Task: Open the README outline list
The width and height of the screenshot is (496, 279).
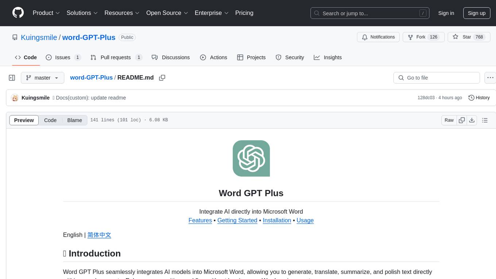Action: pyautogui.click(x=485, y=120)
